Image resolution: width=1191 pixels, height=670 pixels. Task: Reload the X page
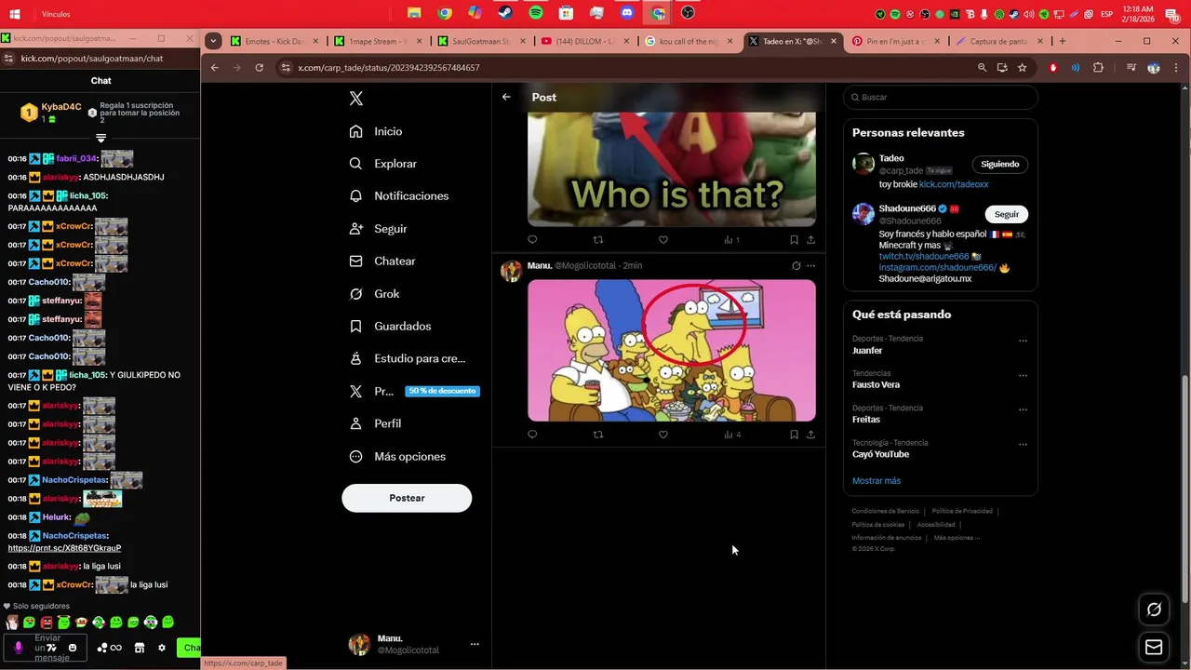259,68
